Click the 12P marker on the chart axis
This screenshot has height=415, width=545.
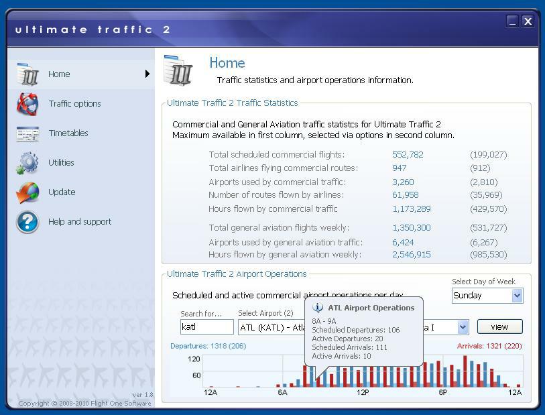pos(363,392)
